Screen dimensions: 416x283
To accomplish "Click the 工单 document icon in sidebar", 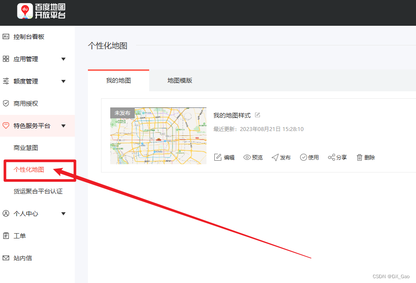I will (x=7, y=235).
